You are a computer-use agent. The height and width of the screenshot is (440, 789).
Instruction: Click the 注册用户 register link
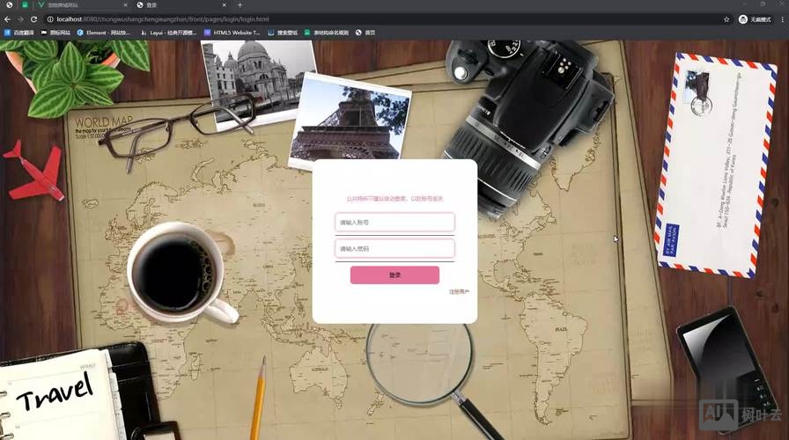[459, 291]
